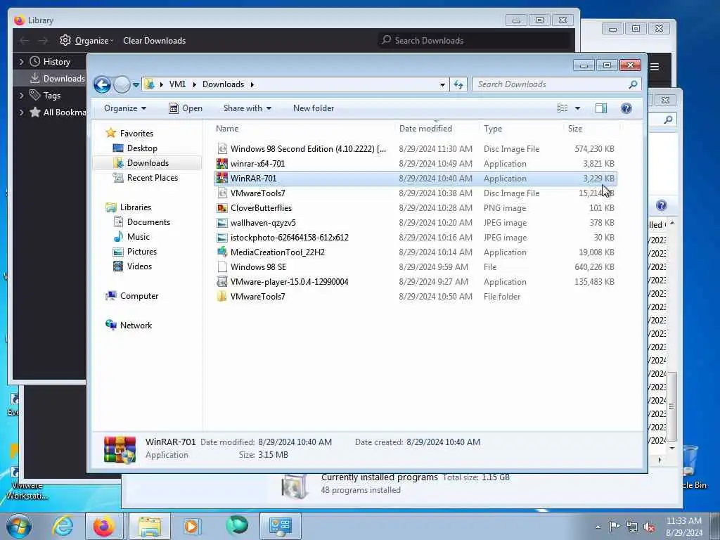
Task: Expand the view options arrow
Action: [577, 108]
